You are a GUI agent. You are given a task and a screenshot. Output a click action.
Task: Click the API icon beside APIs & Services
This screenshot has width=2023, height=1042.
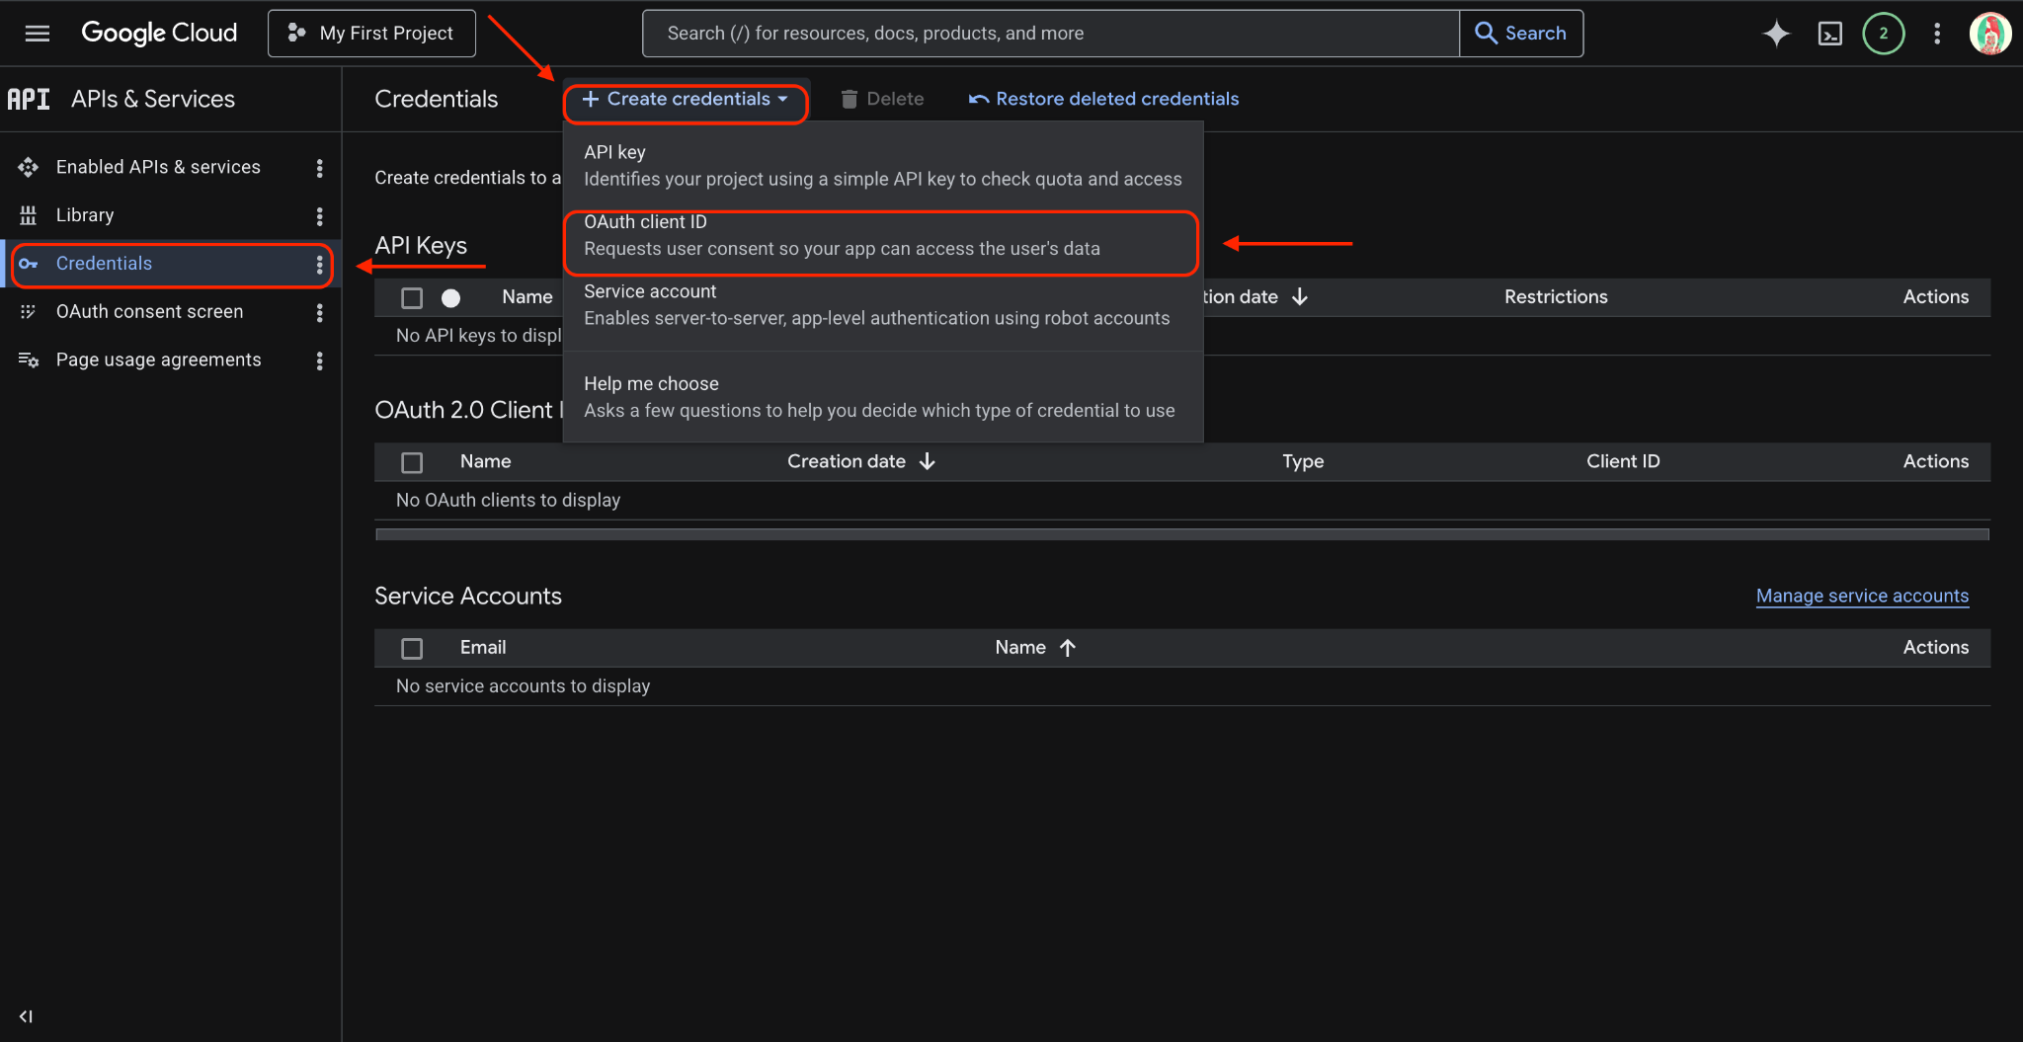(x=29, y=99)
